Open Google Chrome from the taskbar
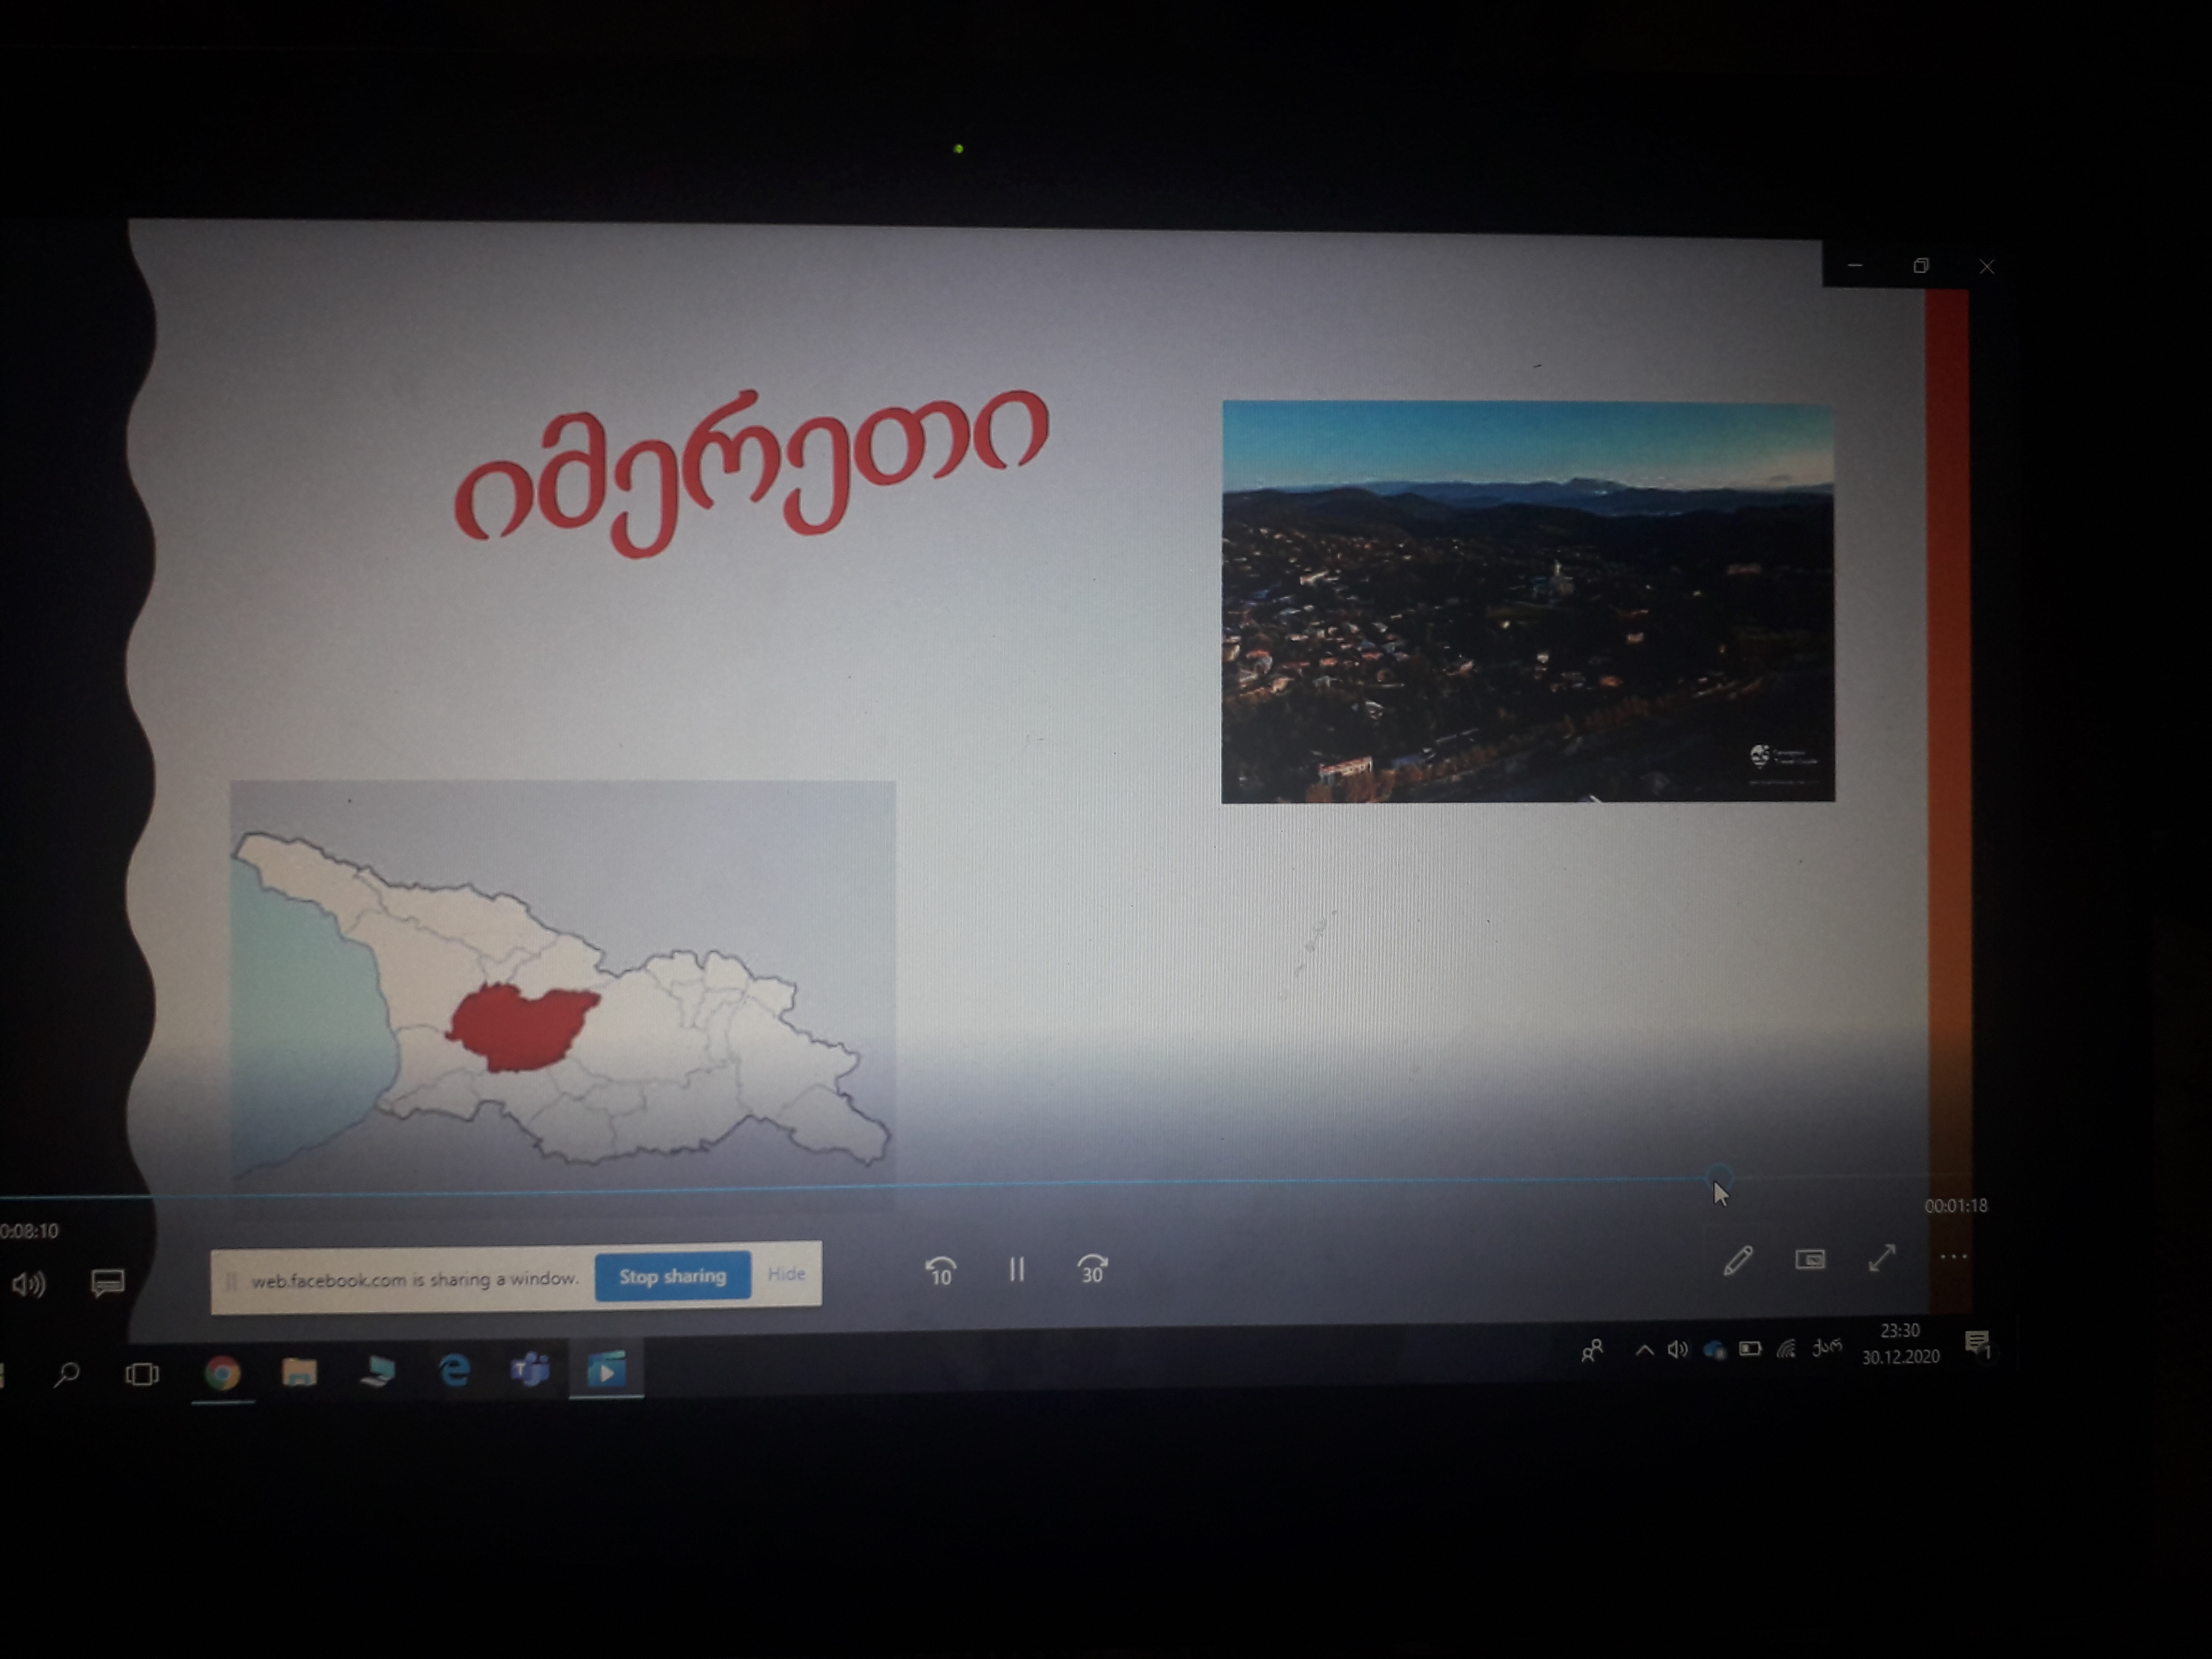Screen dimensions: 2212x1659 pyautogui.click(x=223, y=1373)
